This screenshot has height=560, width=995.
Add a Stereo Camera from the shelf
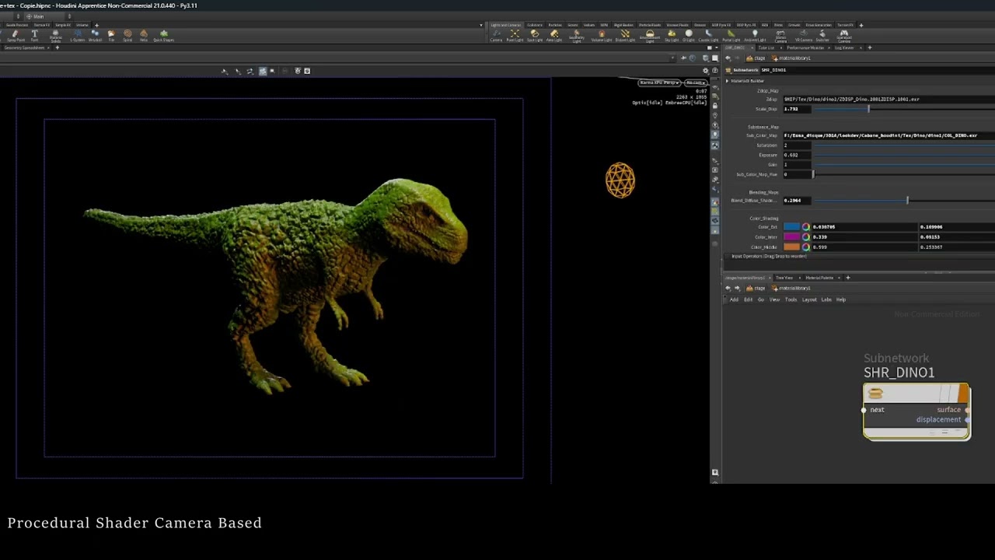pos(780,37)
